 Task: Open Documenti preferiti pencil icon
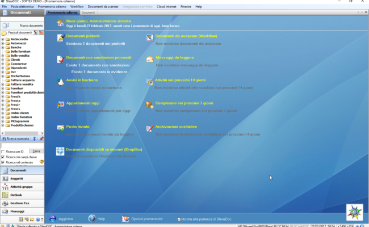(61, 37)
